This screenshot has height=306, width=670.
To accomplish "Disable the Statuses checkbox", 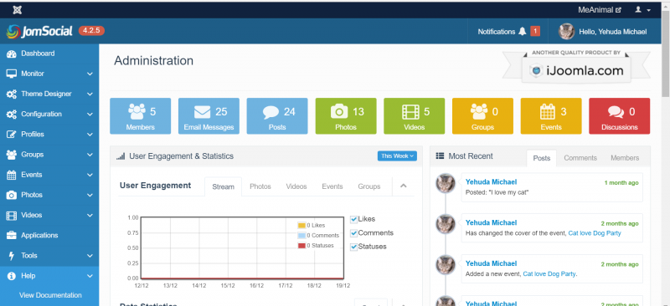I will (353, 247).
